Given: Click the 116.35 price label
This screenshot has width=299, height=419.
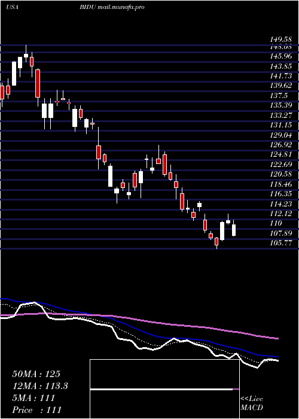Looking at the screenshot, I should pos(281,194).
